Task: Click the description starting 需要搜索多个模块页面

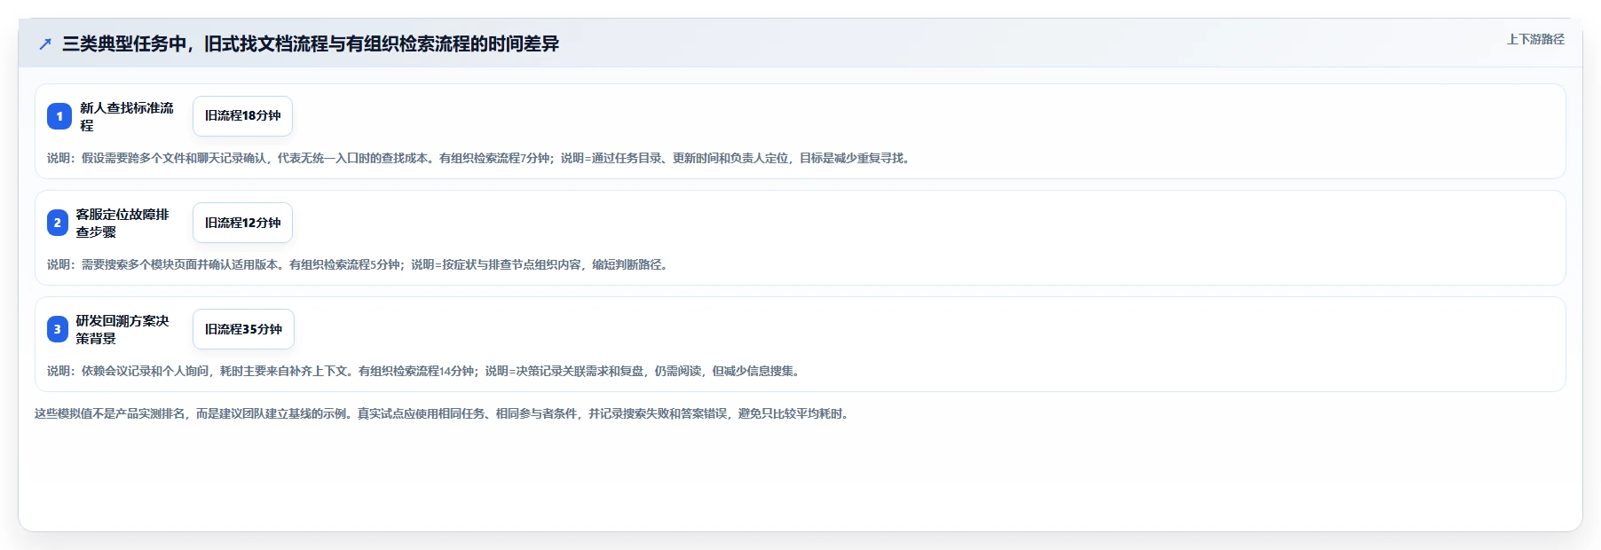Action: (359, 264)
